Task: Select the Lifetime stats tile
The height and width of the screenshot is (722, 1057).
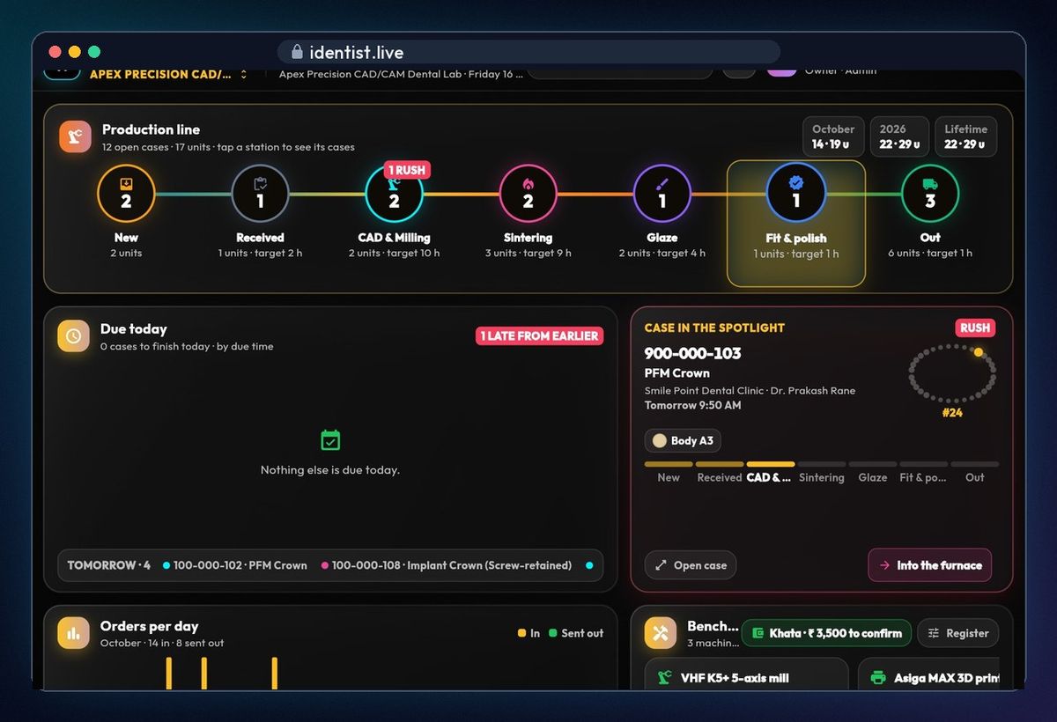Action: 965,136
